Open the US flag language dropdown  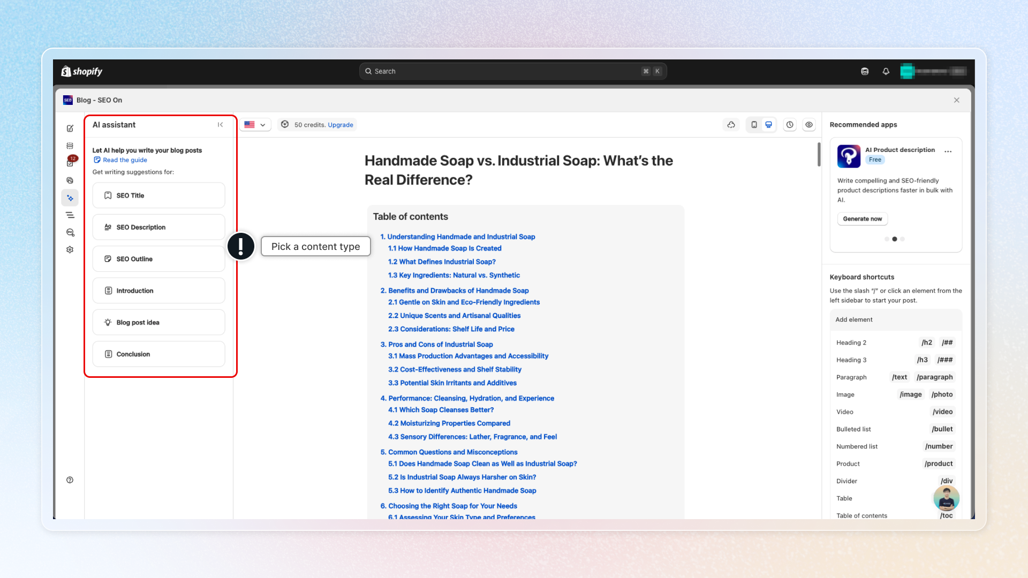(x=255, y=125)
